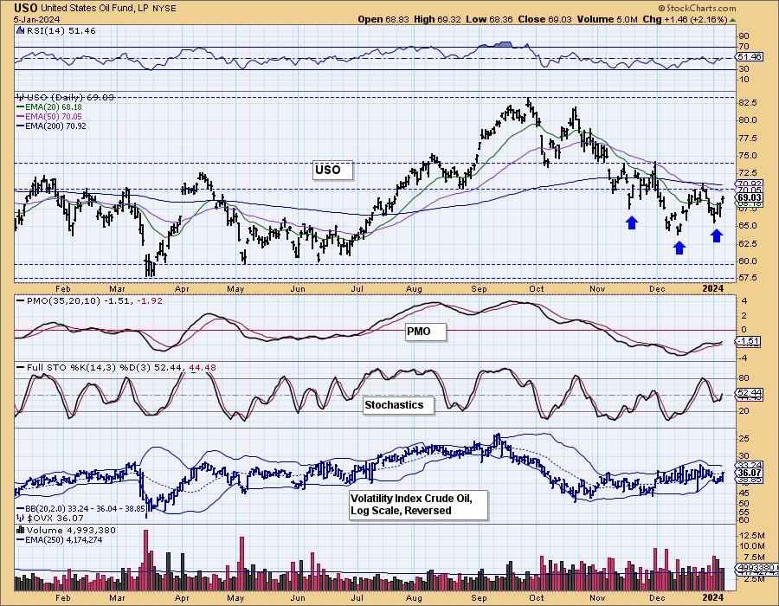Click the 75.0 price axis label
The width and height of the screenshot is (779, 606).
pos(748,156)
